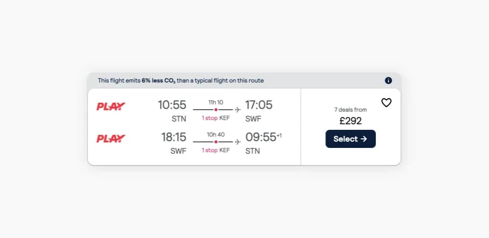Click the outbound '1 stop KEF' label
Viewport: 489px width, 238px height.
click(x=215, y=118)
